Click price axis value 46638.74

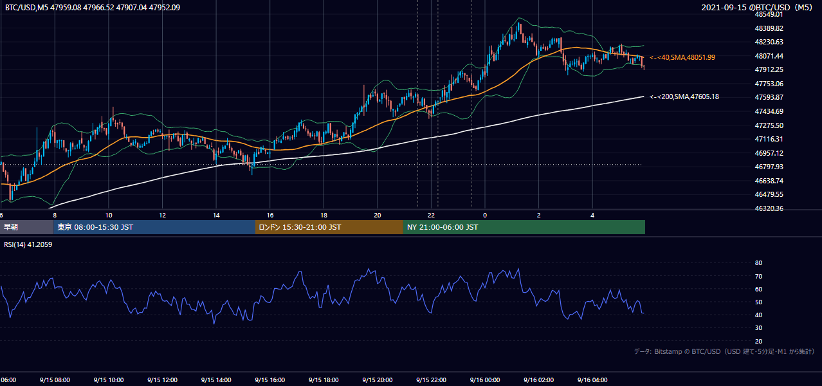coord(769,181)
